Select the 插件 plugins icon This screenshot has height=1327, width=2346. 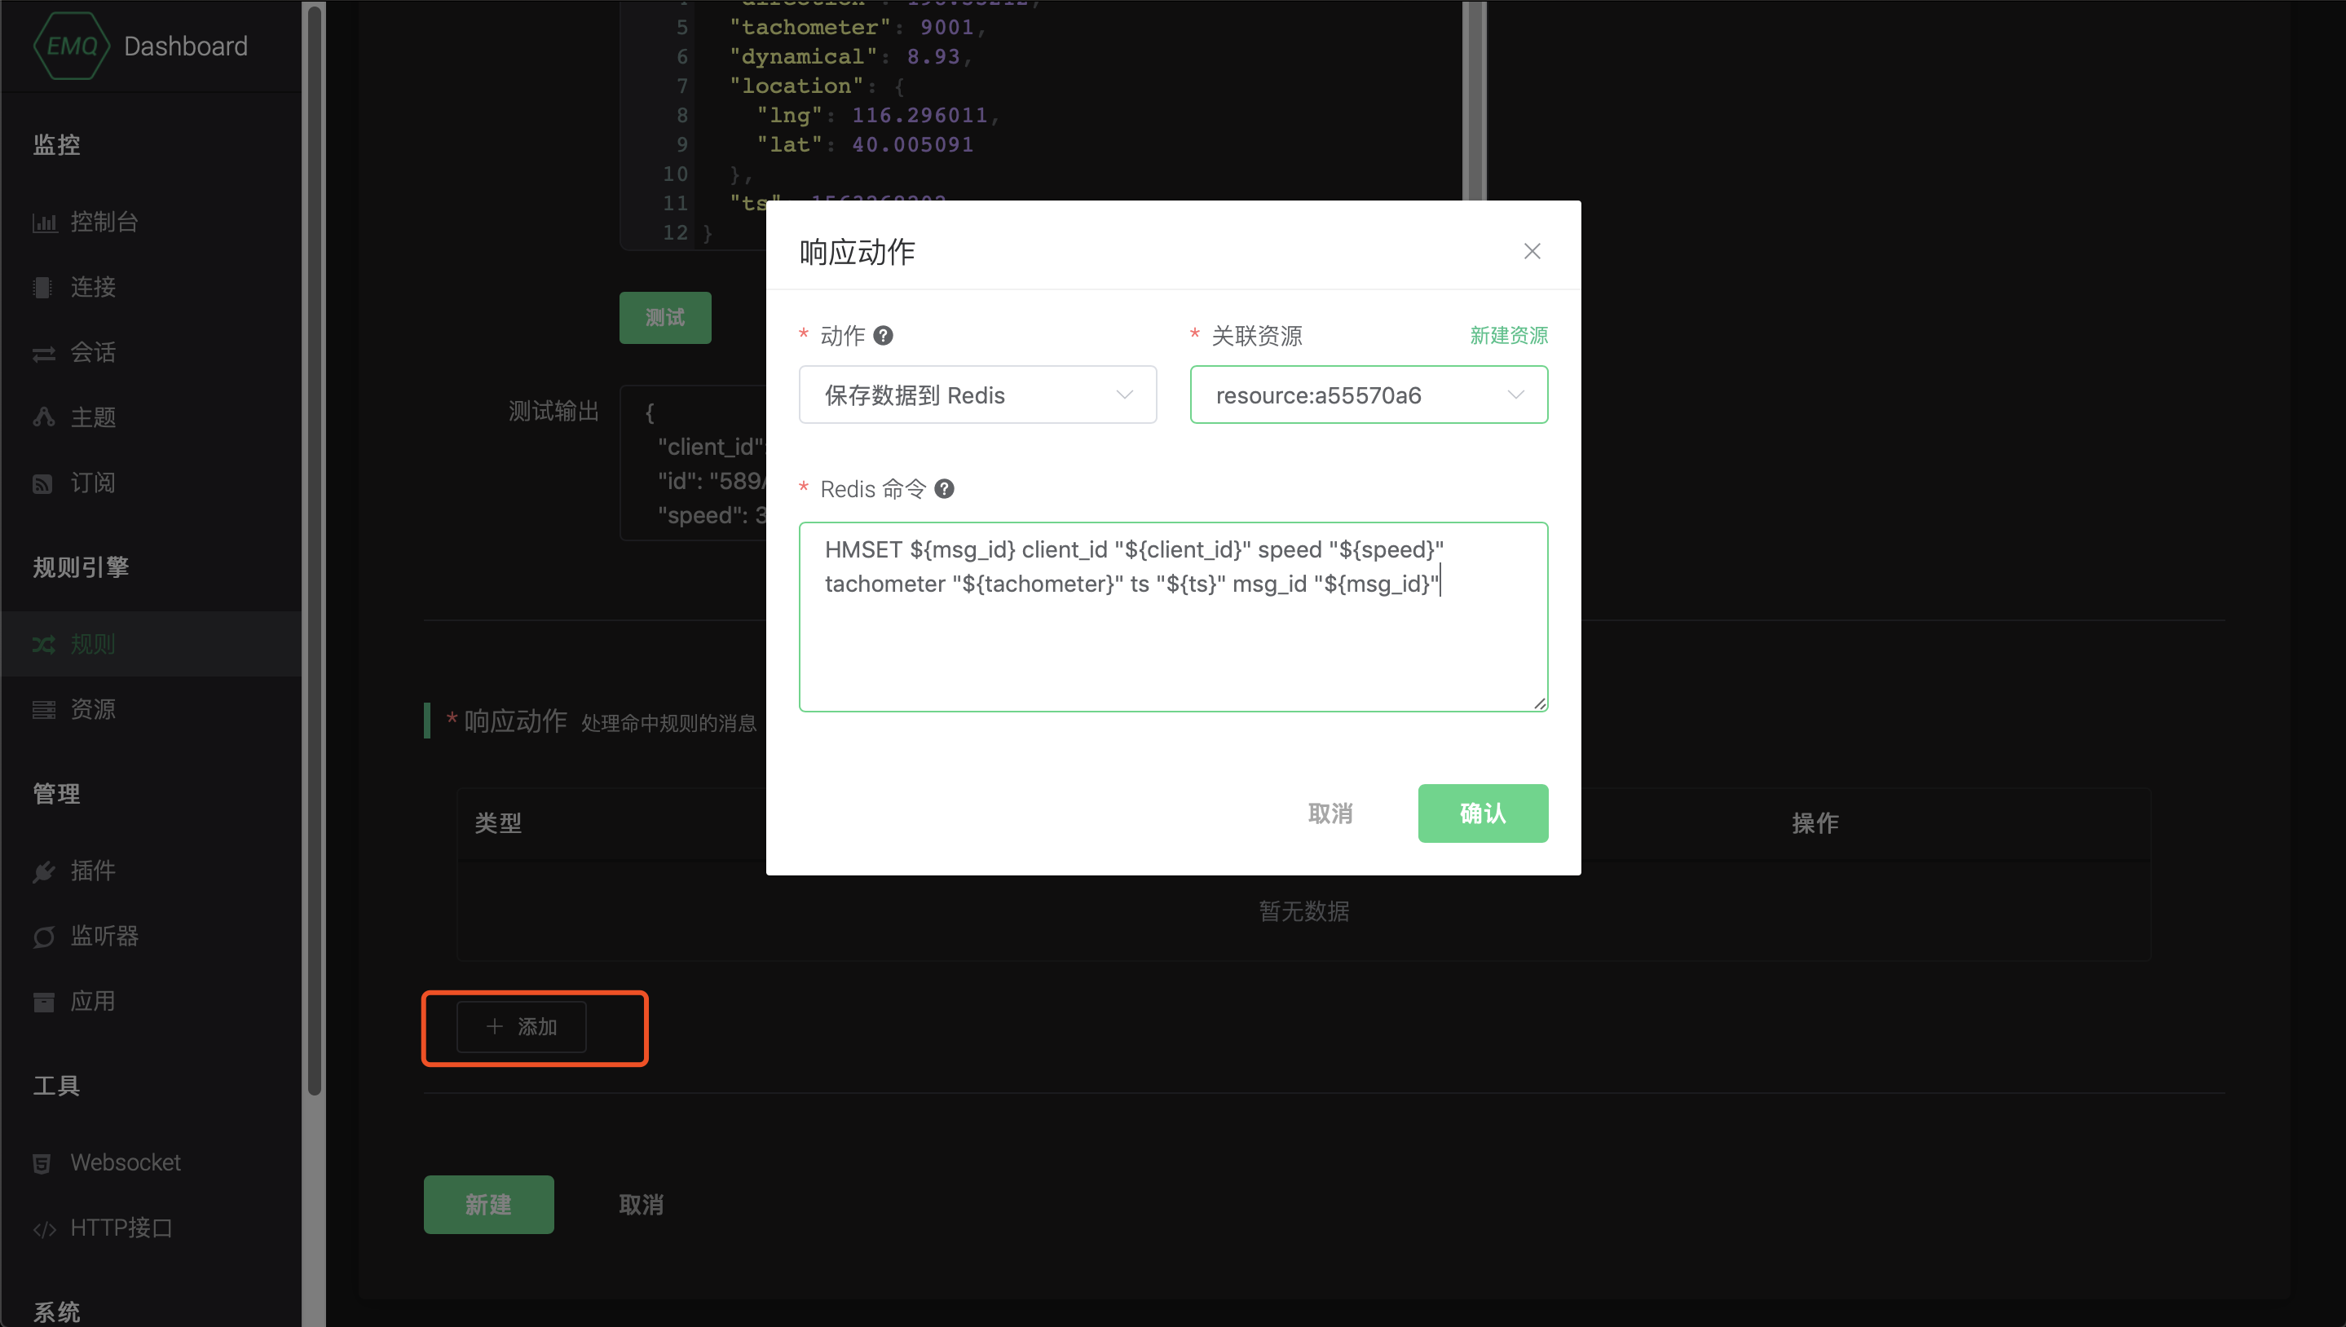92,871
